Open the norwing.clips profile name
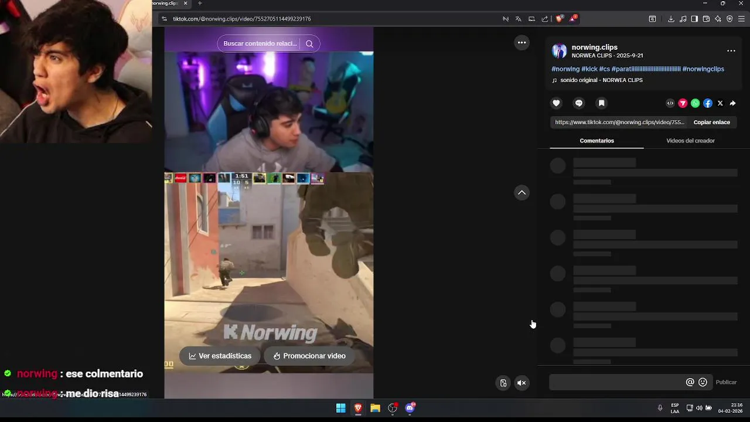This screenshot has height=422, width=750. [x=594, y=47]
